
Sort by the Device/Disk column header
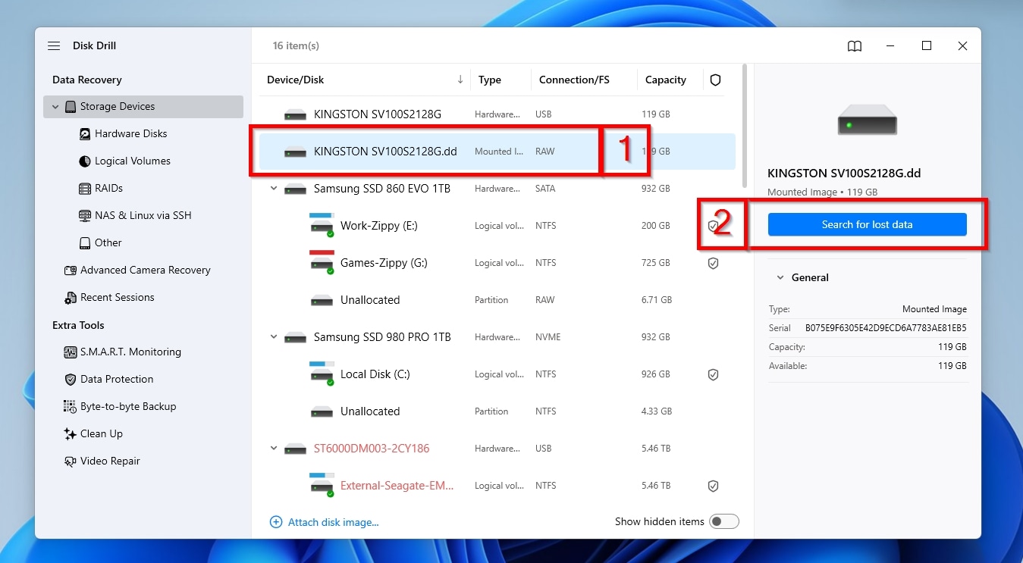295,80
